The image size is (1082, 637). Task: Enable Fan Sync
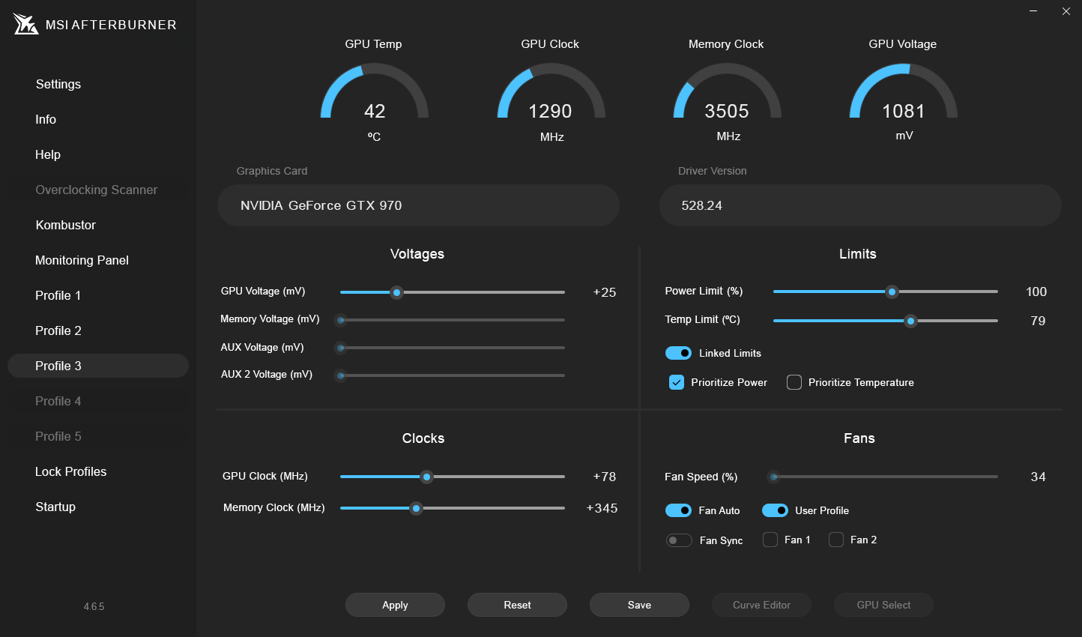pos(679,540)
